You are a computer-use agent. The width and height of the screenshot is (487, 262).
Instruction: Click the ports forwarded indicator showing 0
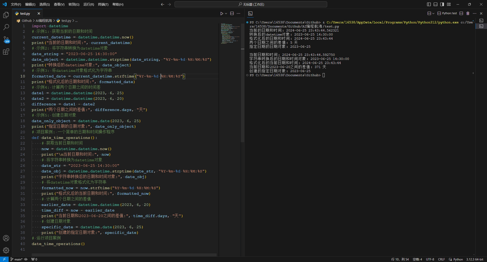(x=34, y=259)
